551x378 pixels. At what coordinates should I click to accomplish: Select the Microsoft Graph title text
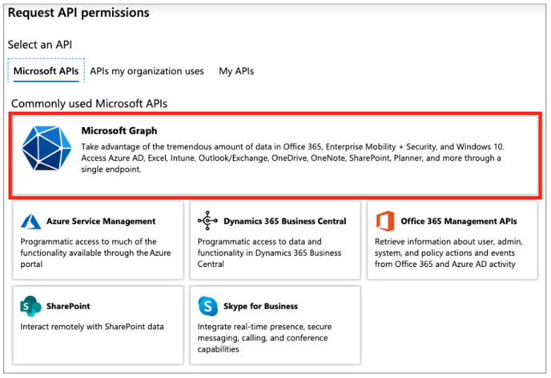tap(119, 131)
